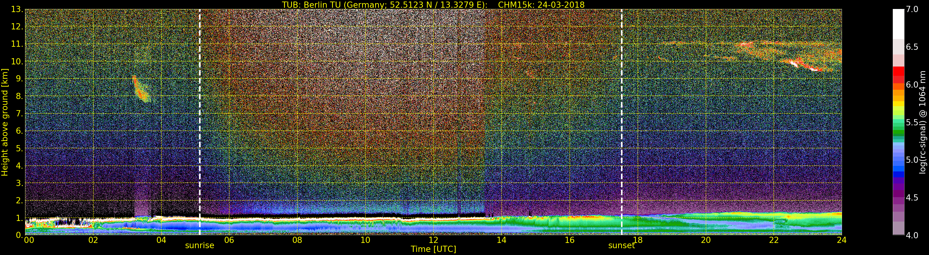Select the white dashed sunrise marker line
Image resolution: width=929 pixels, height=255 pixels.
(199, 122)
